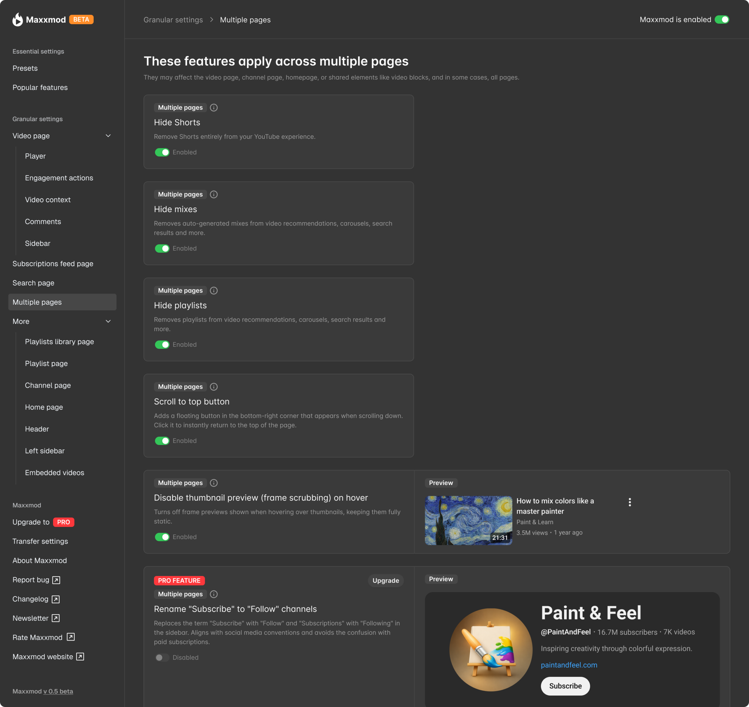Click the Starry Night video thumbnail
This screenshot has height=707, width=749.
(x=468, y=520)
